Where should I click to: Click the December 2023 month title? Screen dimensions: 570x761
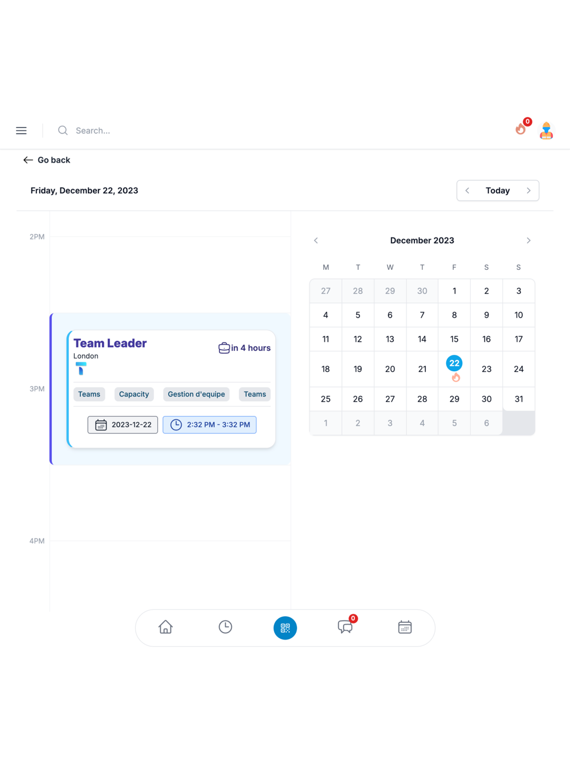[422, 241]
